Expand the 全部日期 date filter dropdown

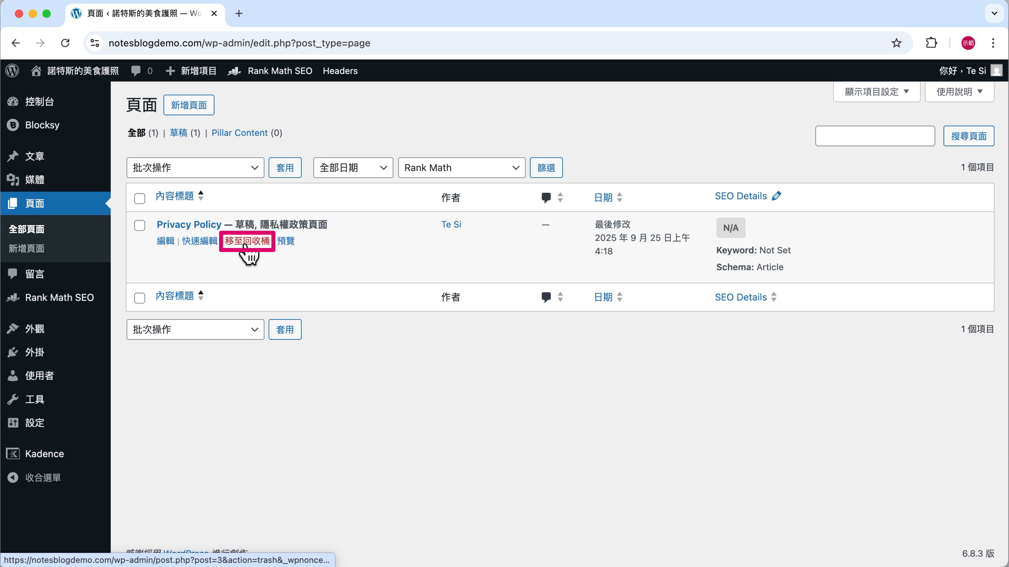[353, 168]
